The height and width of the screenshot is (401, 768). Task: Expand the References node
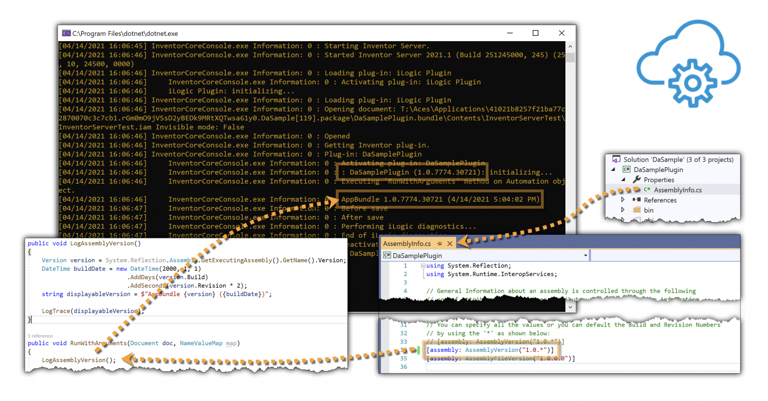point(623,200)
